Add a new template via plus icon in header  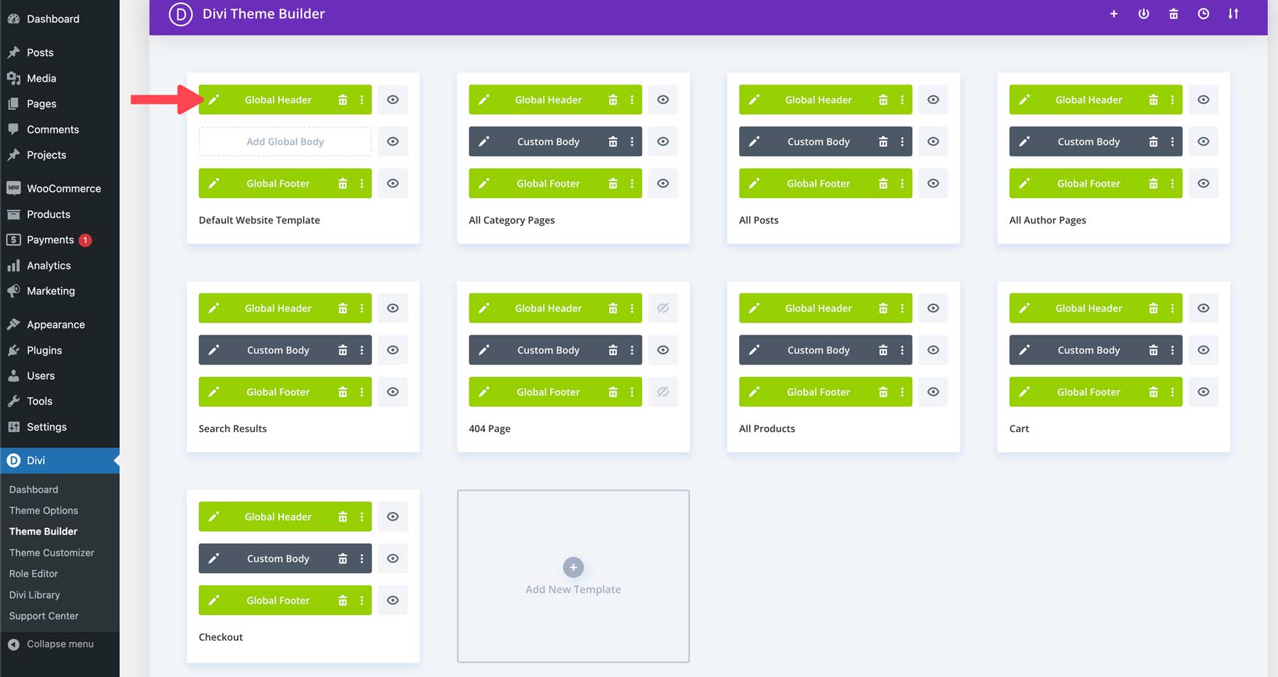[1113, 13]
